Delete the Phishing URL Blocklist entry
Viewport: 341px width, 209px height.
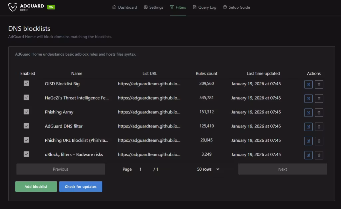point(319,141)
